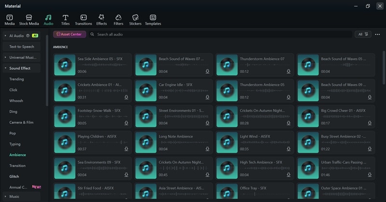Download Thunderstorm Ambience 07

click(289, 72)
